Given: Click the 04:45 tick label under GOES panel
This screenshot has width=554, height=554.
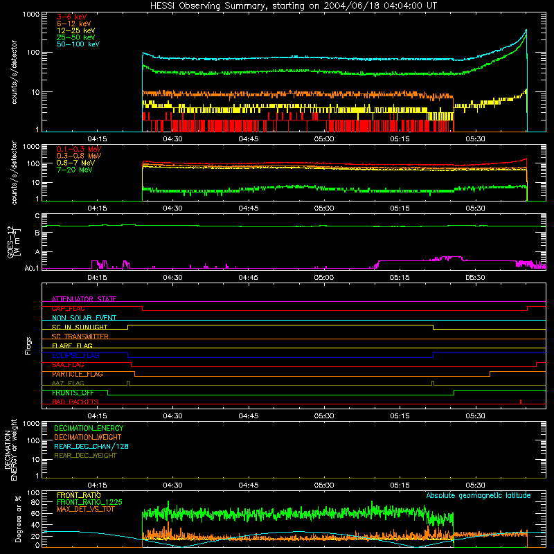Looking at the screenshot, I should (249, 278).
